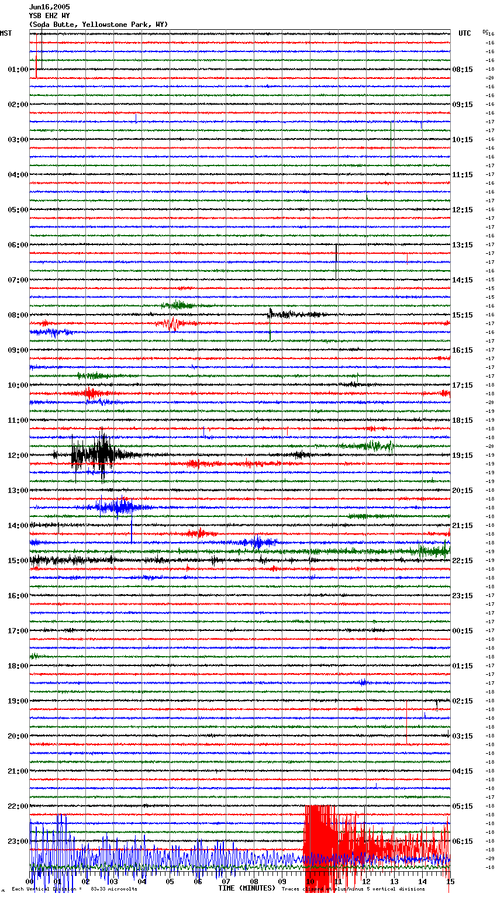Click the UTC time label '01:15'
Screen dimensions: 497x897
463,666
